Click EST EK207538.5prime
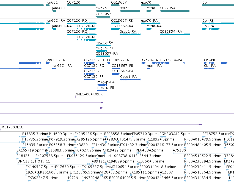 click(50, 156)
